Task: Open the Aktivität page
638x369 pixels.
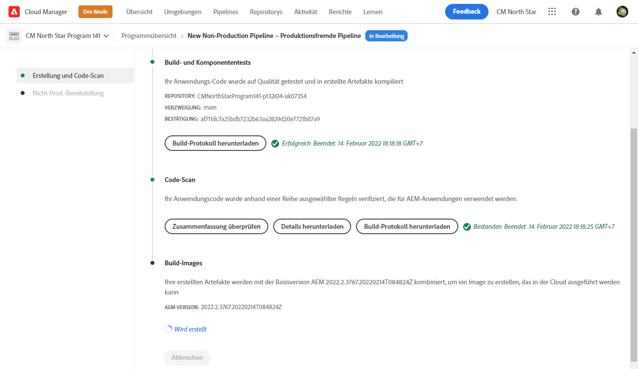Action: pyautogui.click(x=306, y=12)
